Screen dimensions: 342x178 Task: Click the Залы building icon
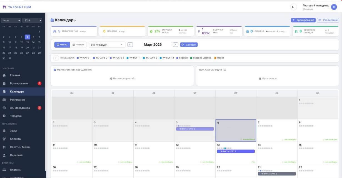[x=4, y=131]
